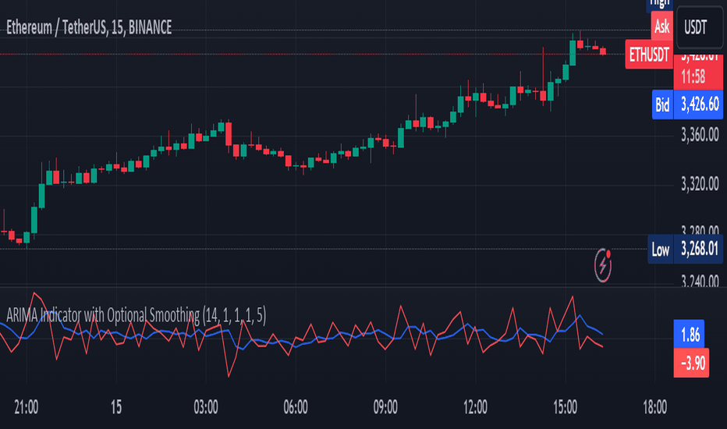Click the Low label tag

coord(660,250)
